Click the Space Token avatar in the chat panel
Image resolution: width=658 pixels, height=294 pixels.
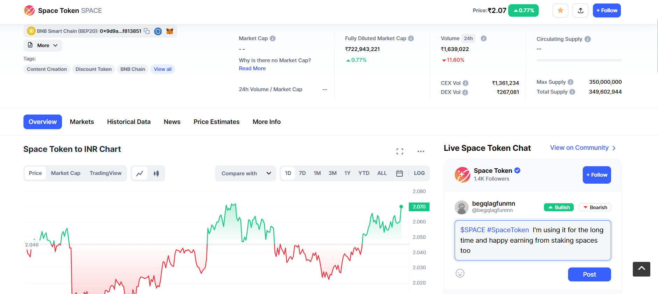point(462,175)
